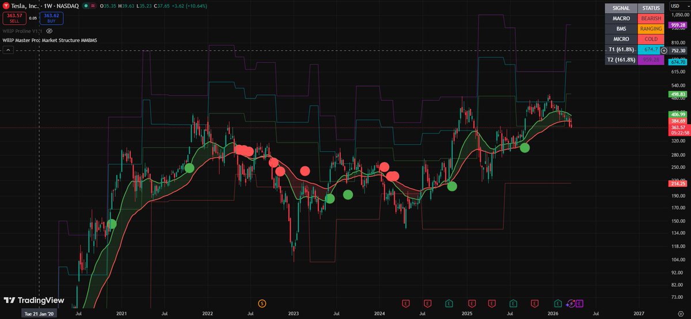Click the pink data-mode icon after NASDAQ
The width and height of the screenshot is (691, 319).
tap(93, 6)
